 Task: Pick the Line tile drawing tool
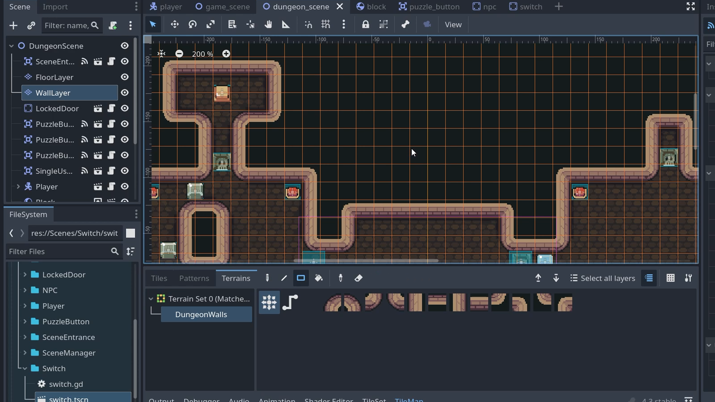pyautogui.click(x=283, y=278)
